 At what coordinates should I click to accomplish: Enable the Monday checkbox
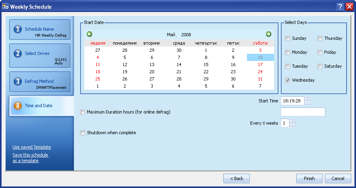288,53
